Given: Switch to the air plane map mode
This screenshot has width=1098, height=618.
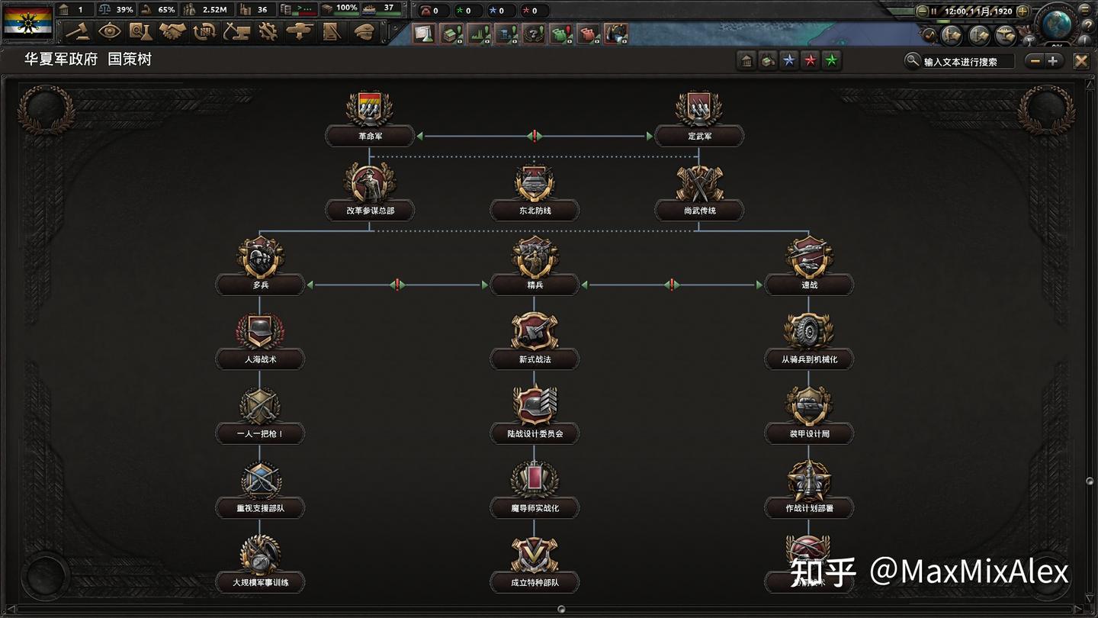Looking at the screenshot, I should (x=1006, y=35).
